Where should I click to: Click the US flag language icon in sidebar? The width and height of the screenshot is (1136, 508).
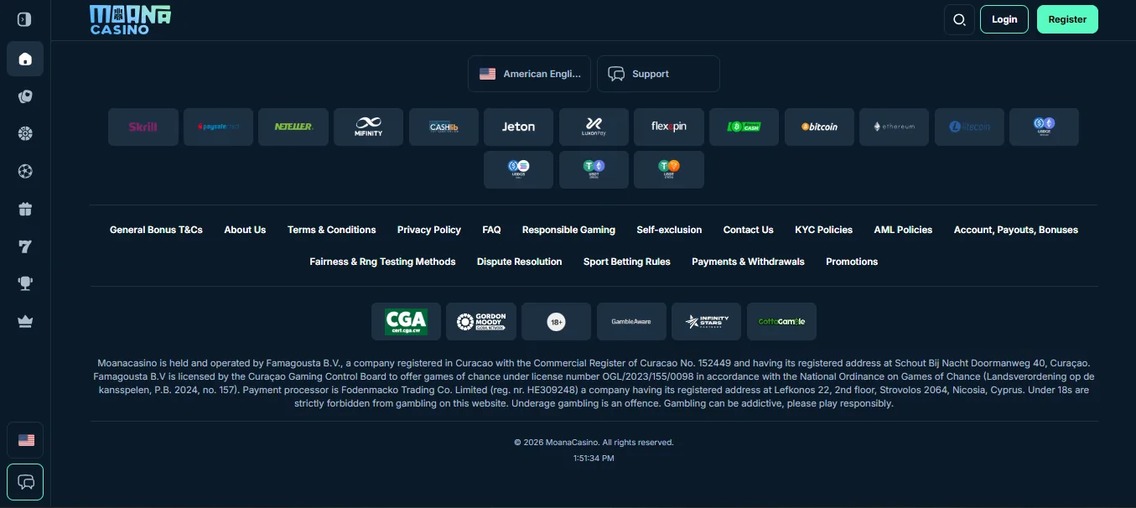[25, 440]
